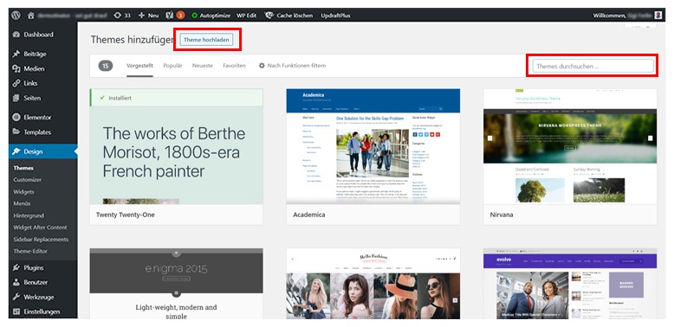Expand Nach Funktionen filtern options
This screenshot has height=327, width=674.
[292, 66]
